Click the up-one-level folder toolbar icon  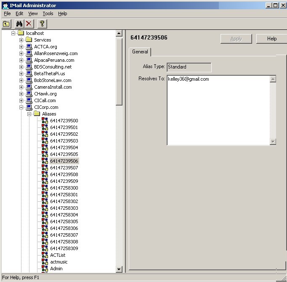point(6,24)
